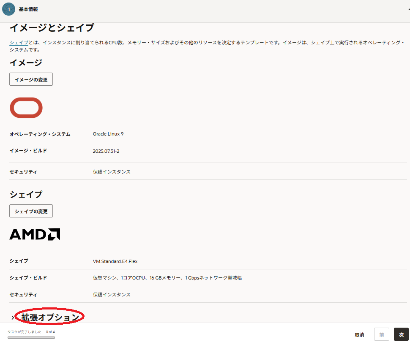
Task: Select the 基本情報 step title
Action: [x=28, y=9]
